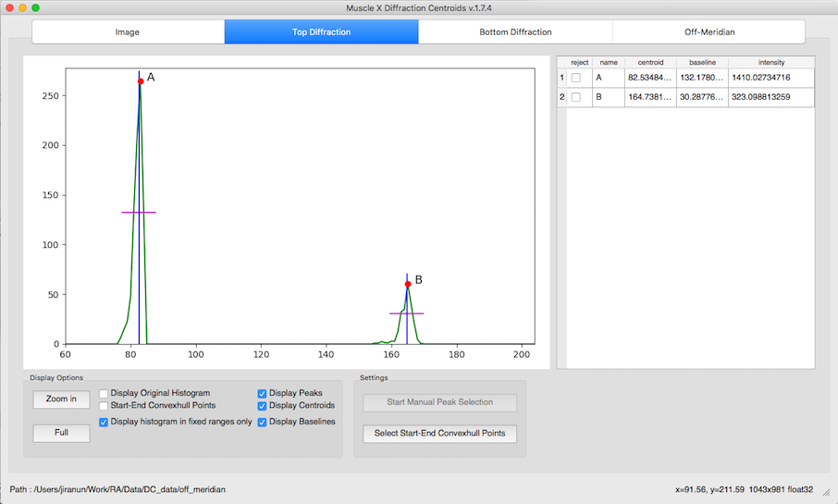The height and width of the screenshot is (504, 838).
Task: Switch to the Image tab
Action: point(128,32)
